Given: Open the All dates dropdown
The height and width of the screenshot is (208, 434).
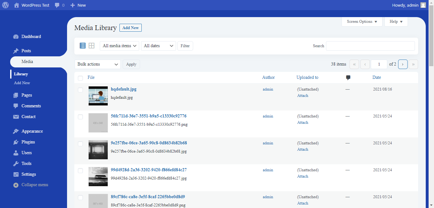Looking at the screenshot, I should tap(159, 46).
